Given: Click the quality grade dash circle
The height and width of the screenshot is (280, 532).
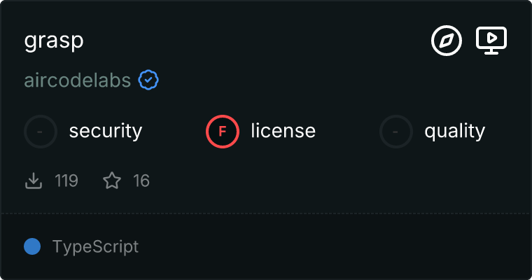Looking at the screenshot, I should [x=396, y=131].
